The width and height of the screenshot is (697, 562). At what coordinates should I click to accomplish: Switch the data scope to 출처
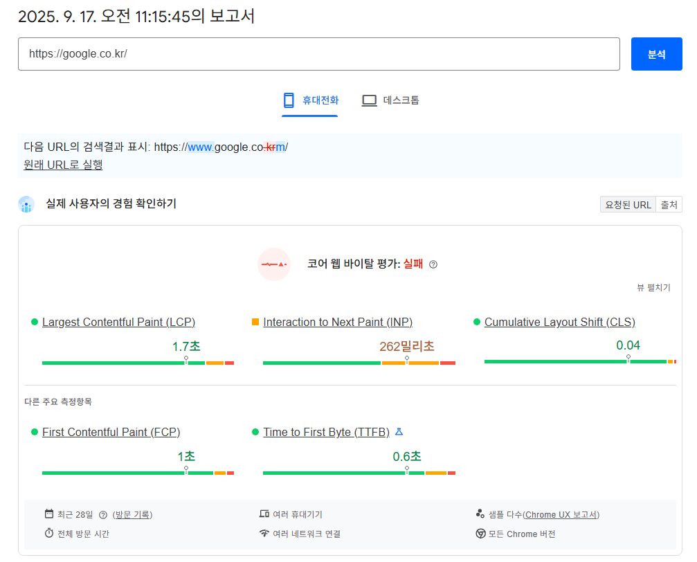(x=669, y=205)
